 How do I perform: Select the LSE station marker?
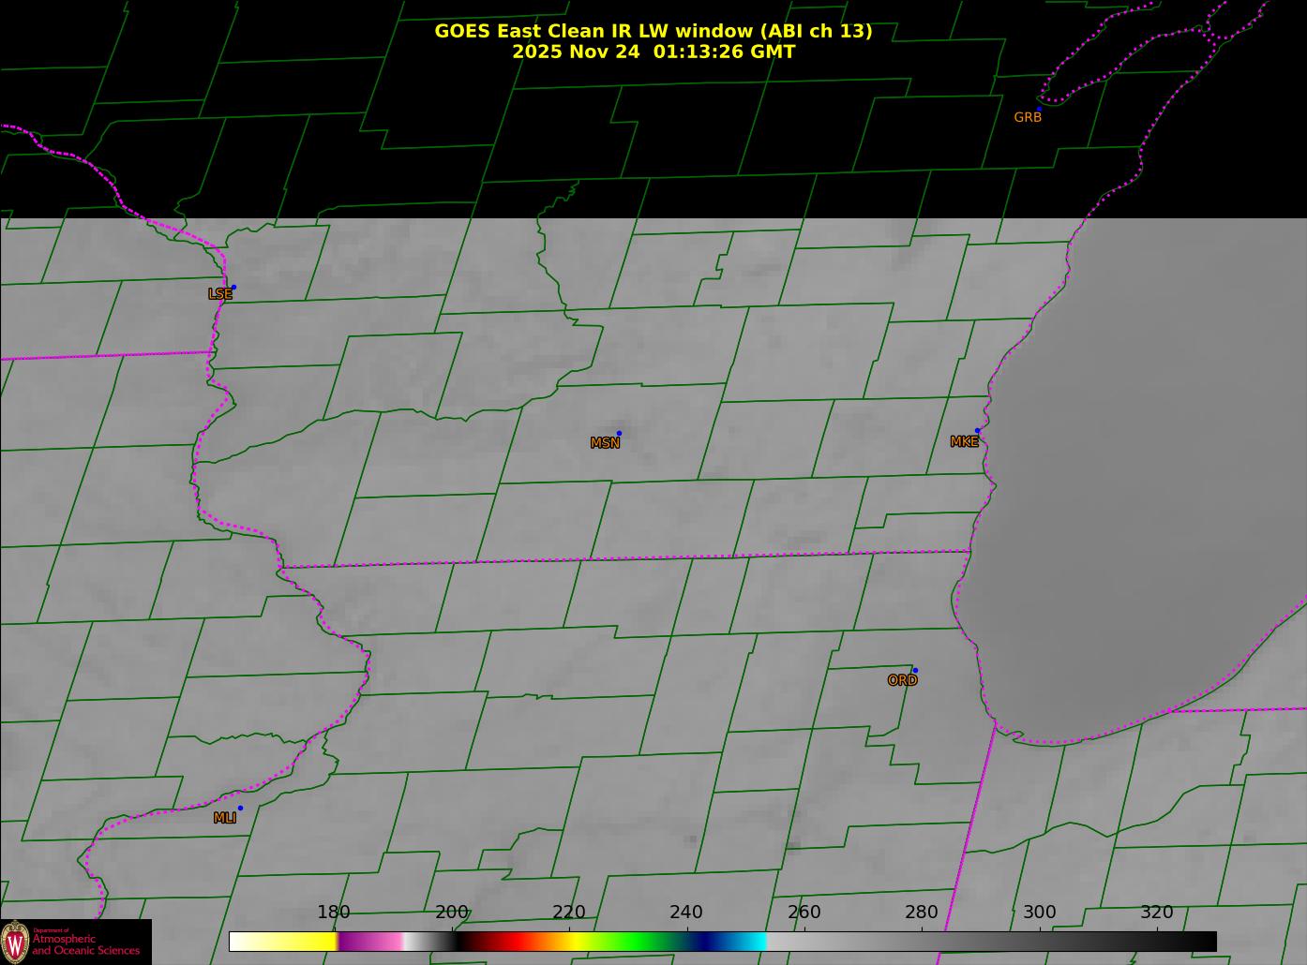(x=233, y=288)
